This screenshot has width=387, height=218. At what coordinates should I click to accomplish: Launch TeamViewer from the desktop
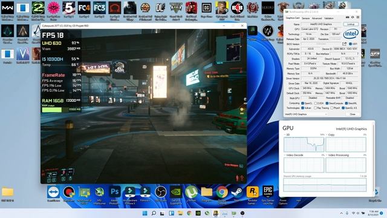(x=53, y=193)
